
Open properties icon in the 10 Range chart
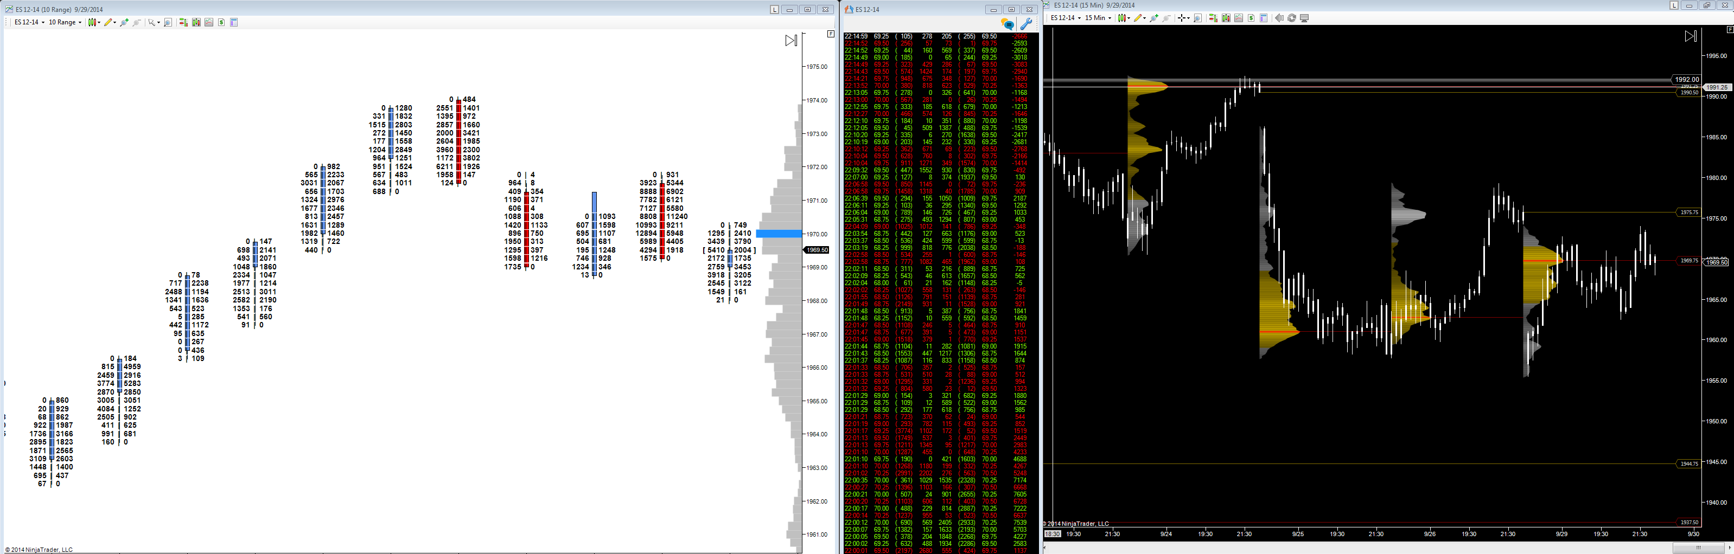click(x=234, y=22)
